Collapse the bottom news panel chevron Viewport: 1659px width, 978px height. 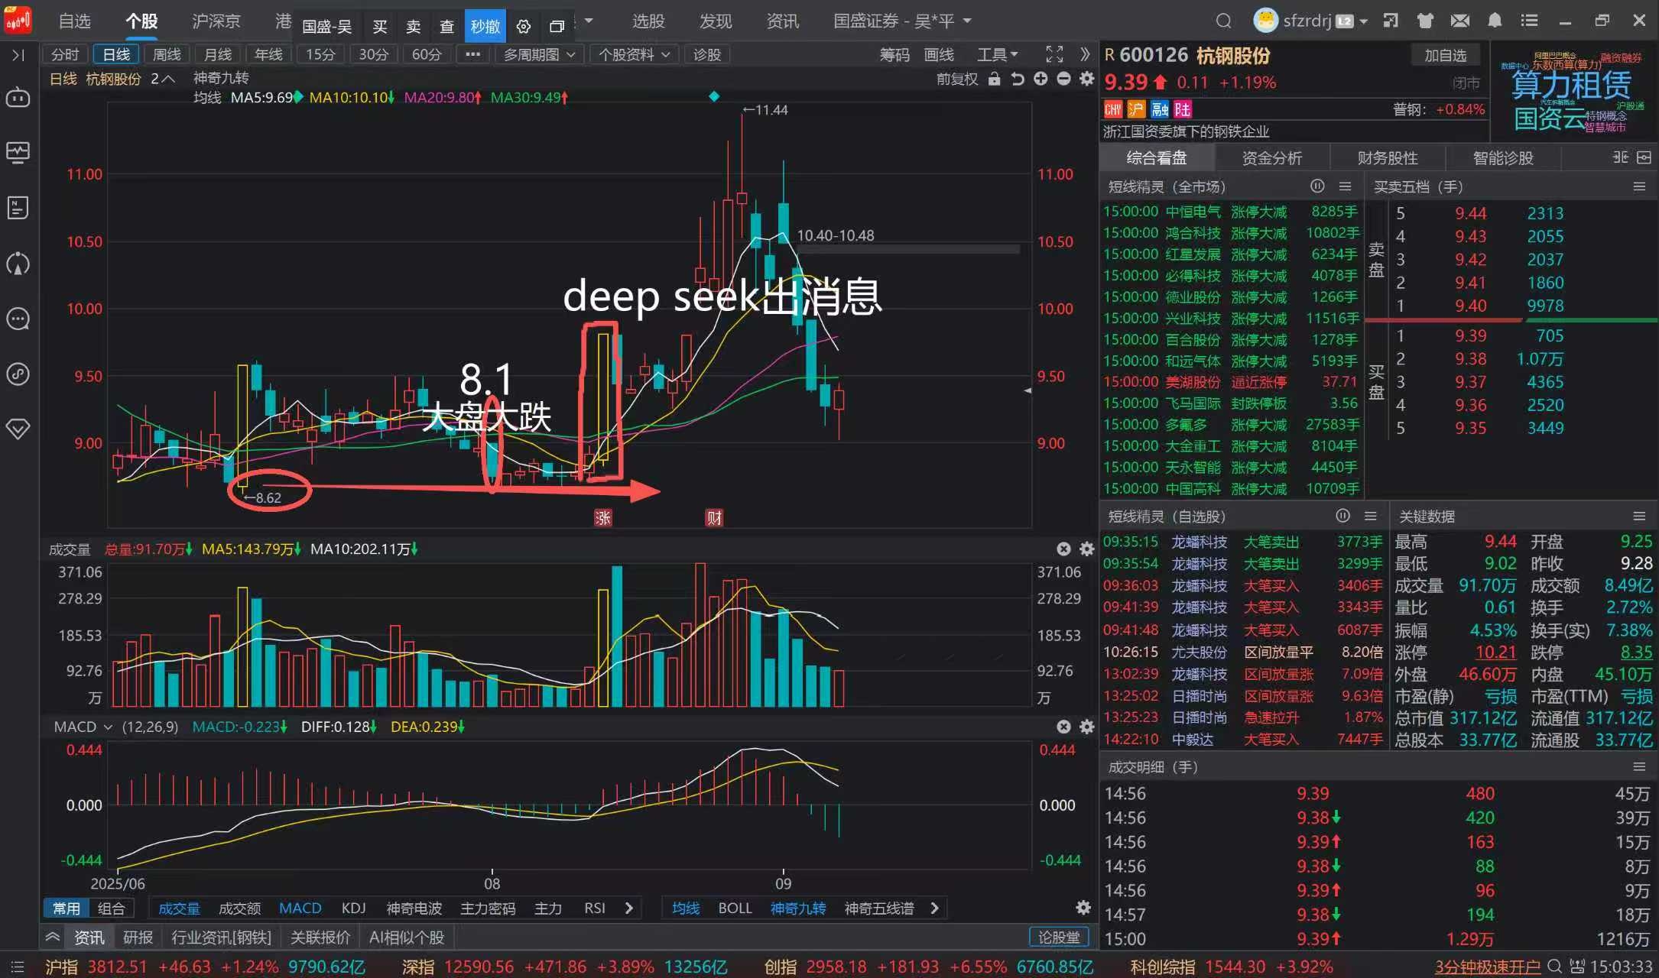click(53, 937)
